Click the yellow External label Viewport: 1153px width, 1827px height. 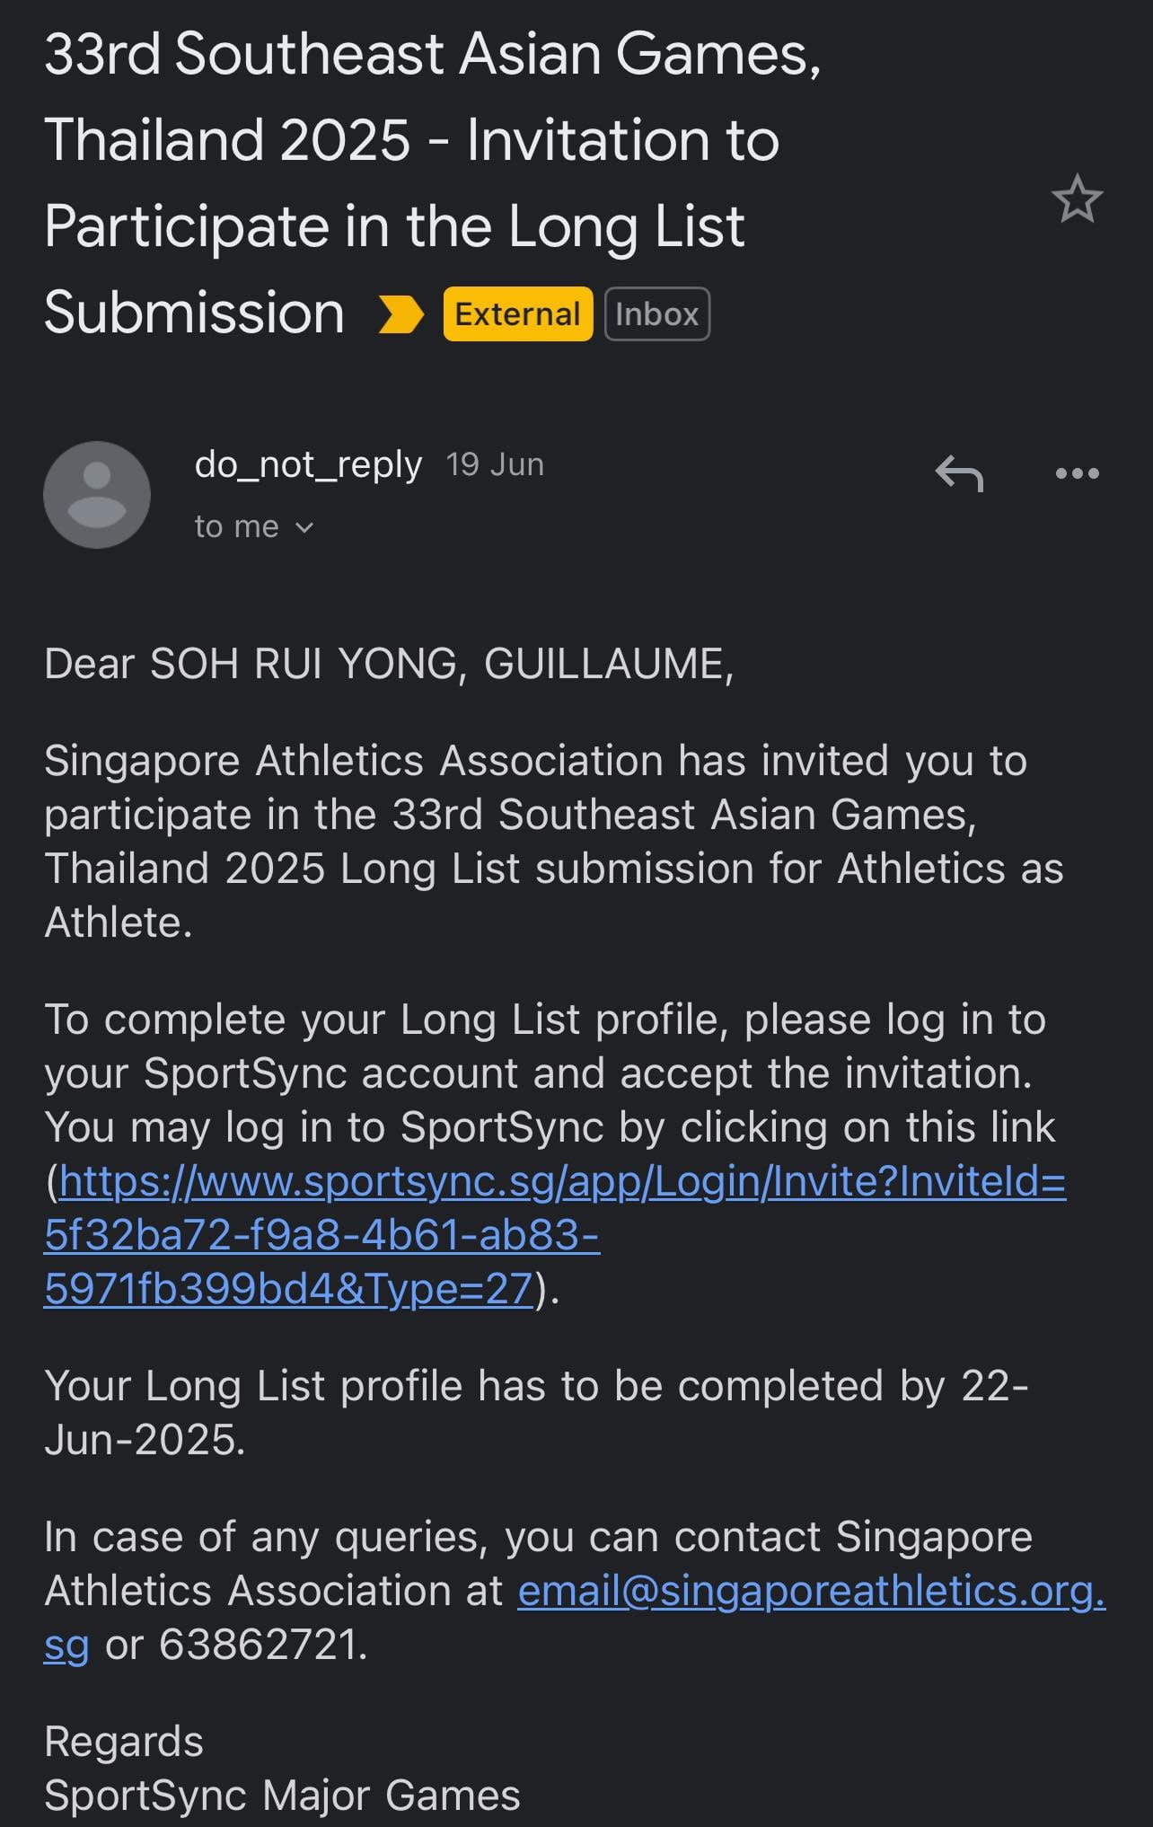tap(518, 314)
